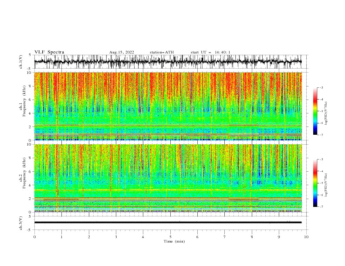Click the ch.1 PSD color scale bar

315,111
